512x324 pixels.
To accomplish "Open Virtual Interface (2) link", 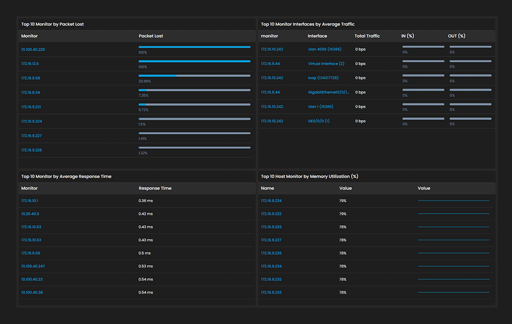I will (326, 63).
